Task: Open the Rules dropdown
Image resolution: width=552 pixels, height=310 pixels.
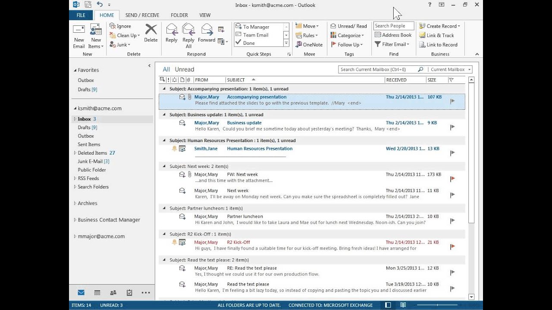Action: [x=307, y=35]
